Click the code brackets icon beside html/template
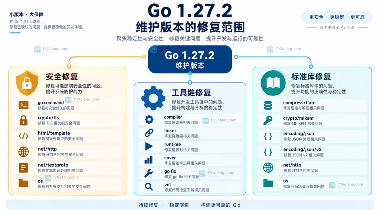This screenshot has height=214, width=380. (23, 136)
